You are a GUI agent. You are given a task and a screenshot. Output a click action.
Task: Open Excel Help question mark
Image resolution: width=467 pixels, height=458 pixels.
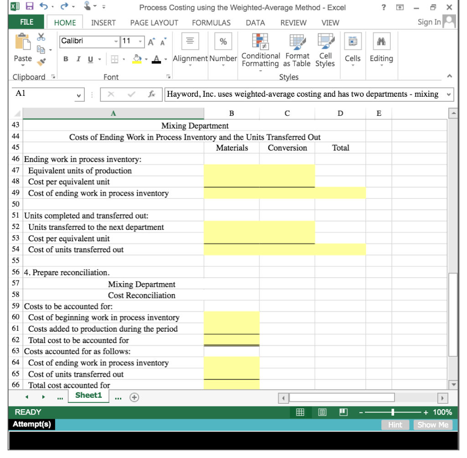[384, 7]
